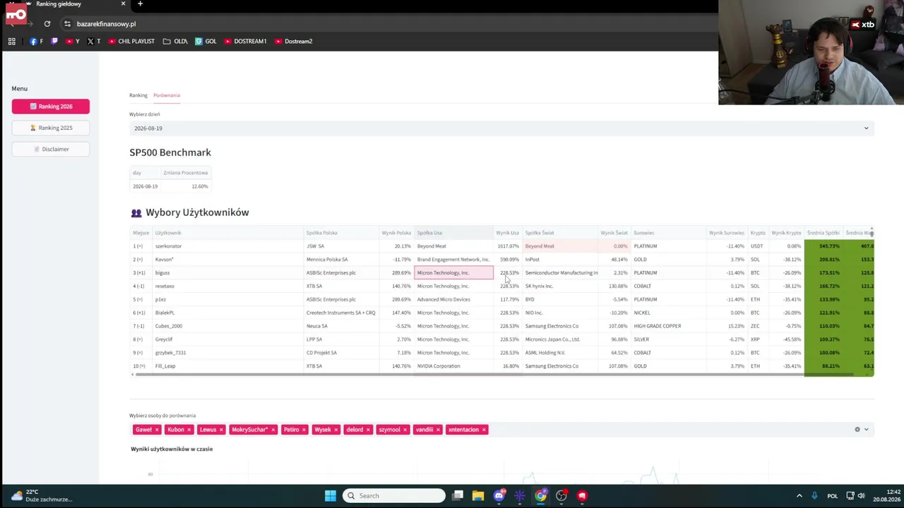Close the Ranking giełdowy tab
This screenshot has height=508, width=904.
(123, 4)
